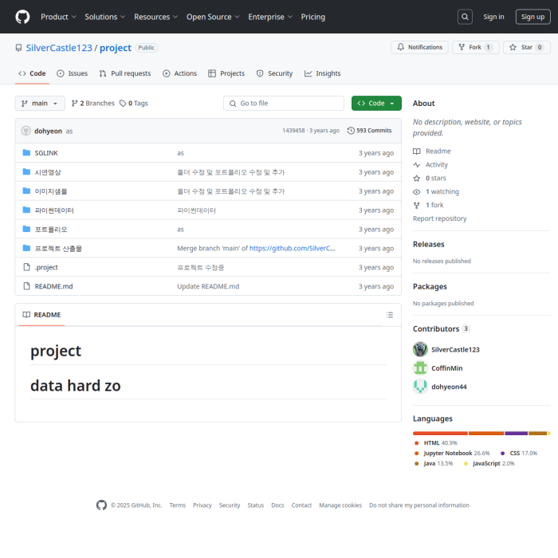Open 0 Tags link
The width and height of the screenshot is (558, 558).
[134, 103]
